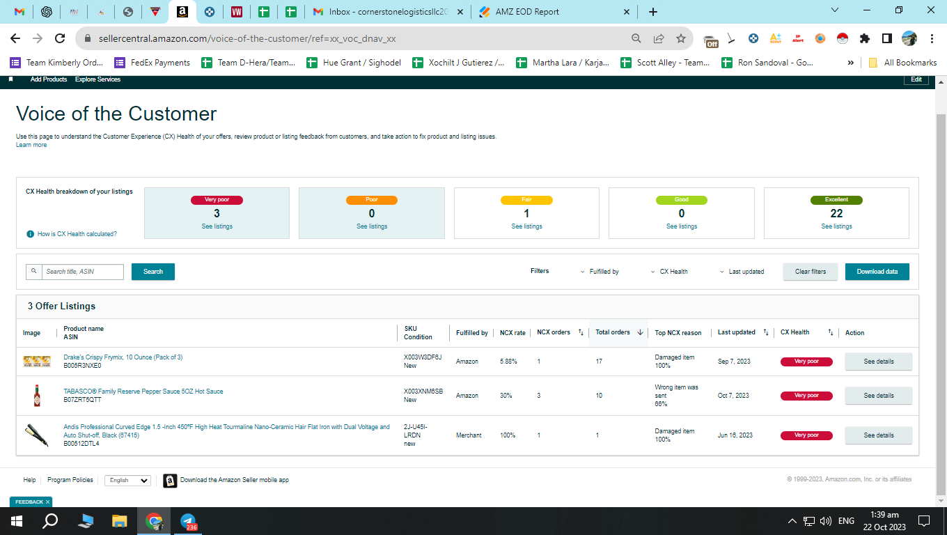
Task: Open the tab search chevron
Action: point(835,10)
